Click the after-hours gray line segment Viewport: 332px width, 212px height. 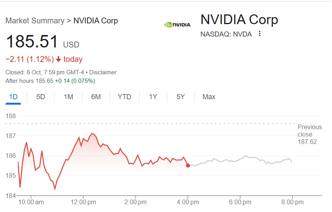click(x=241, y=159)
